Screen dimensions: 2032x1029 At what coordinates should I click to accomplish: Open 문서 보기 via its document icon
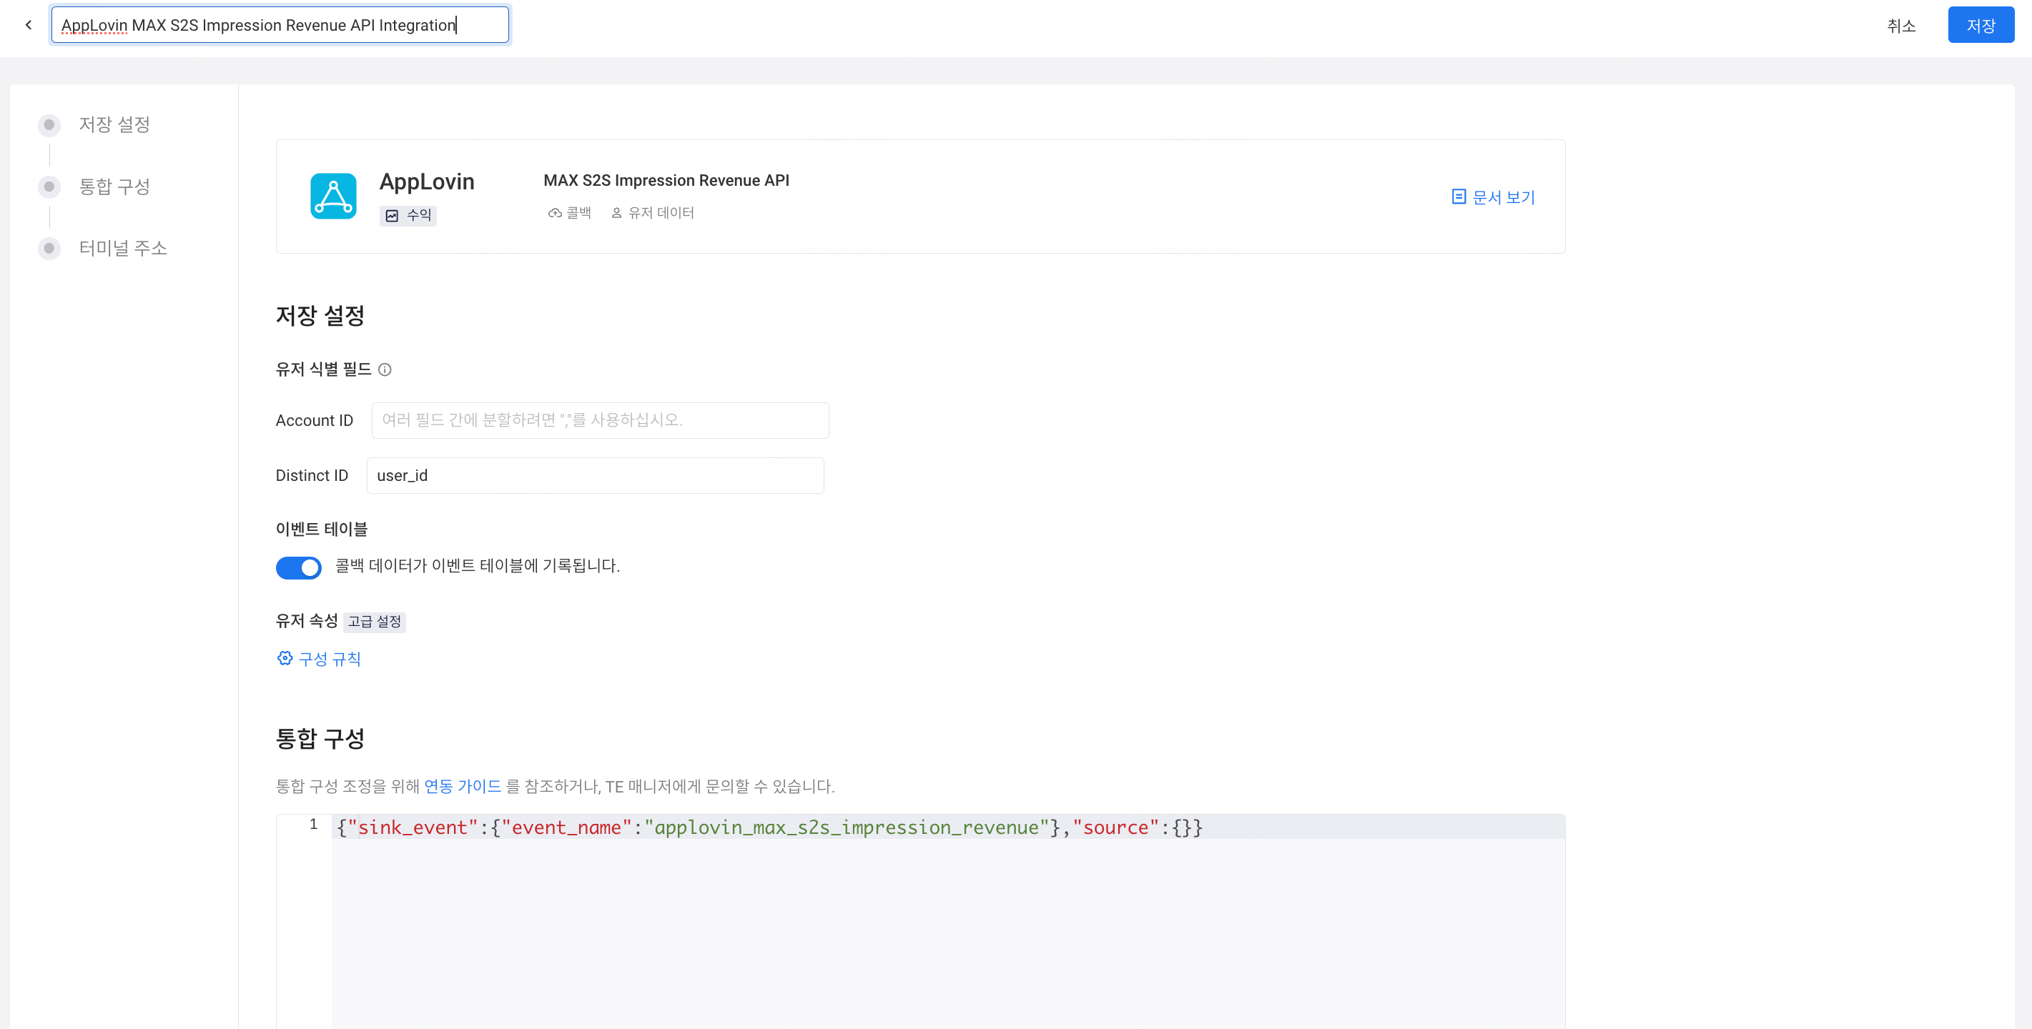[1459, 197]
